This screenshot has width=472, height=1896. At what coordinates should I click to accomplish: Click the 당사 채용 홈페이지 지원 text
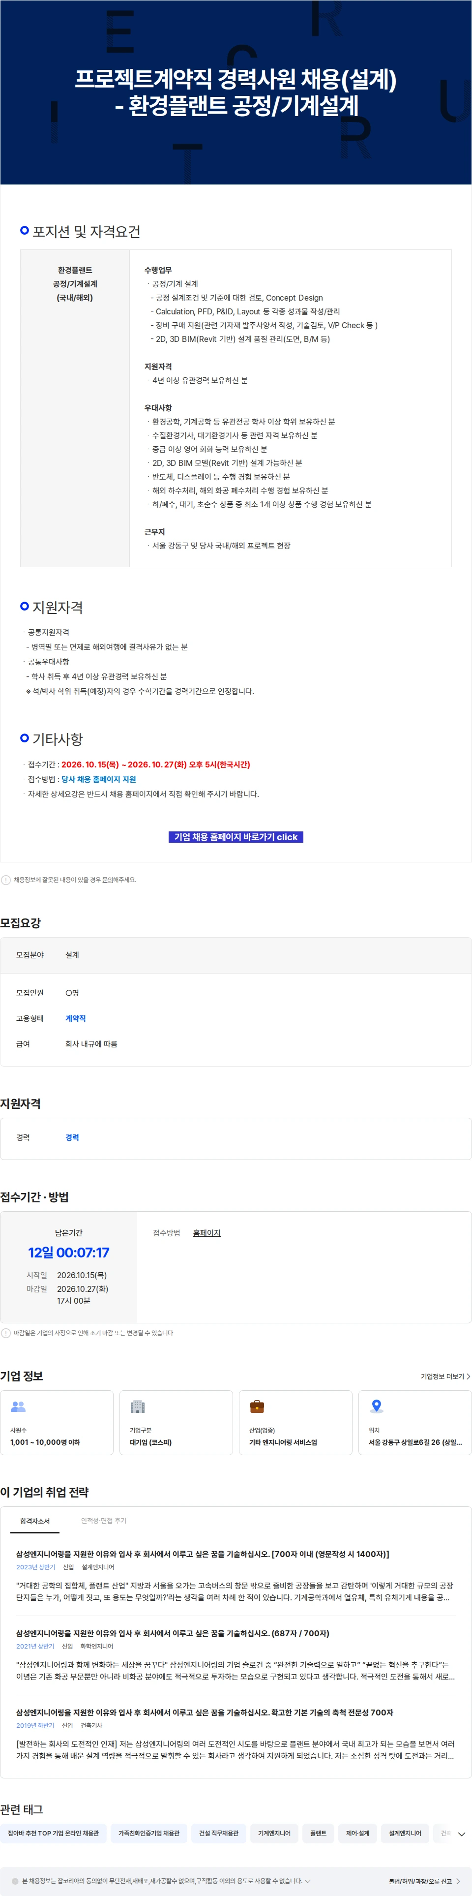[98, 779]
